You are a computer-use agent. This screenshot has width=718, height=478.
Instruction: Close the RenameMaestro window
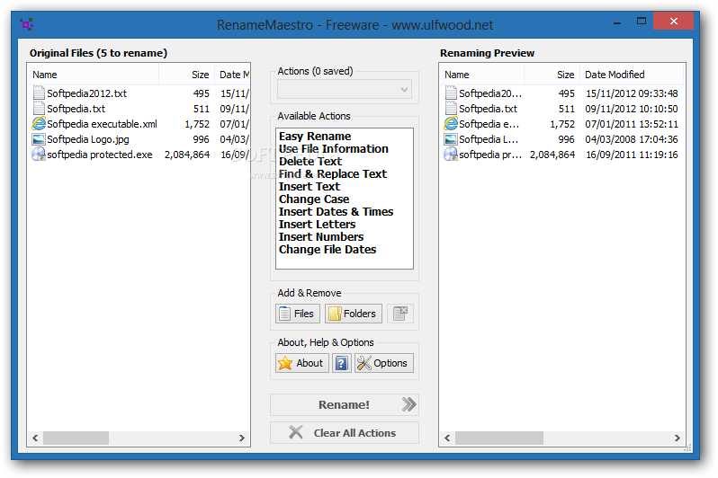(673, 21)
